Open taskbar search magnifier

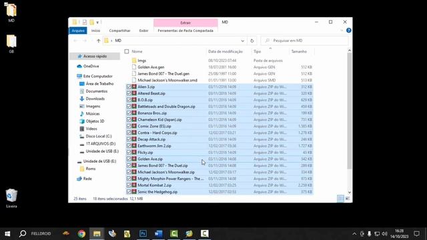coord(23,233)
